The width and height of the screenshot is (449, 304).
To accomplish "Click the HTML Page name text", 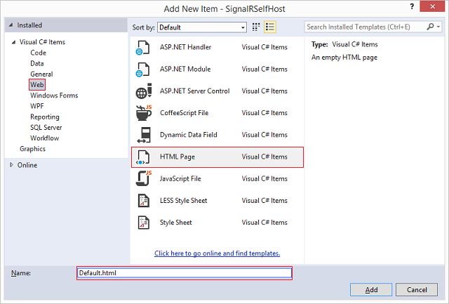I will coord(177,157).
